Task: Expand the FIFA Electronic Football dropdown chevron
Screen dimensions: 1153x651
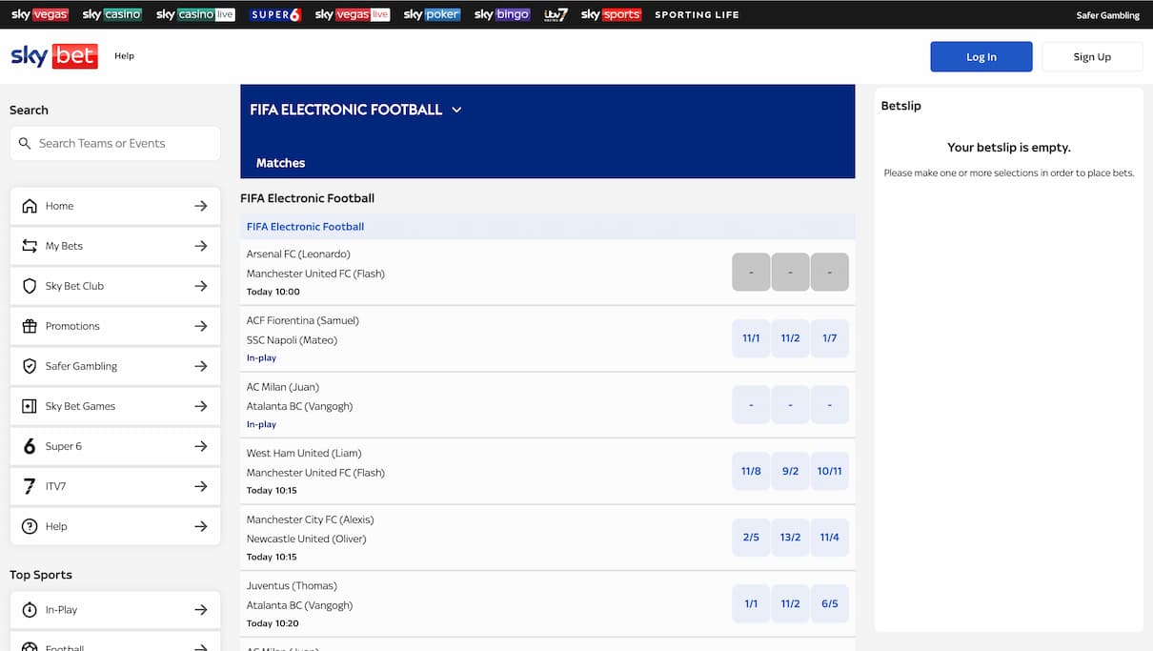Action: coord(456,110)
